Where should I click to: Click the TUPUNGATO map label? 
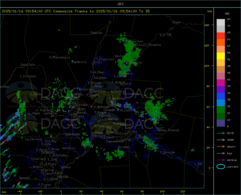click(48, 153)
